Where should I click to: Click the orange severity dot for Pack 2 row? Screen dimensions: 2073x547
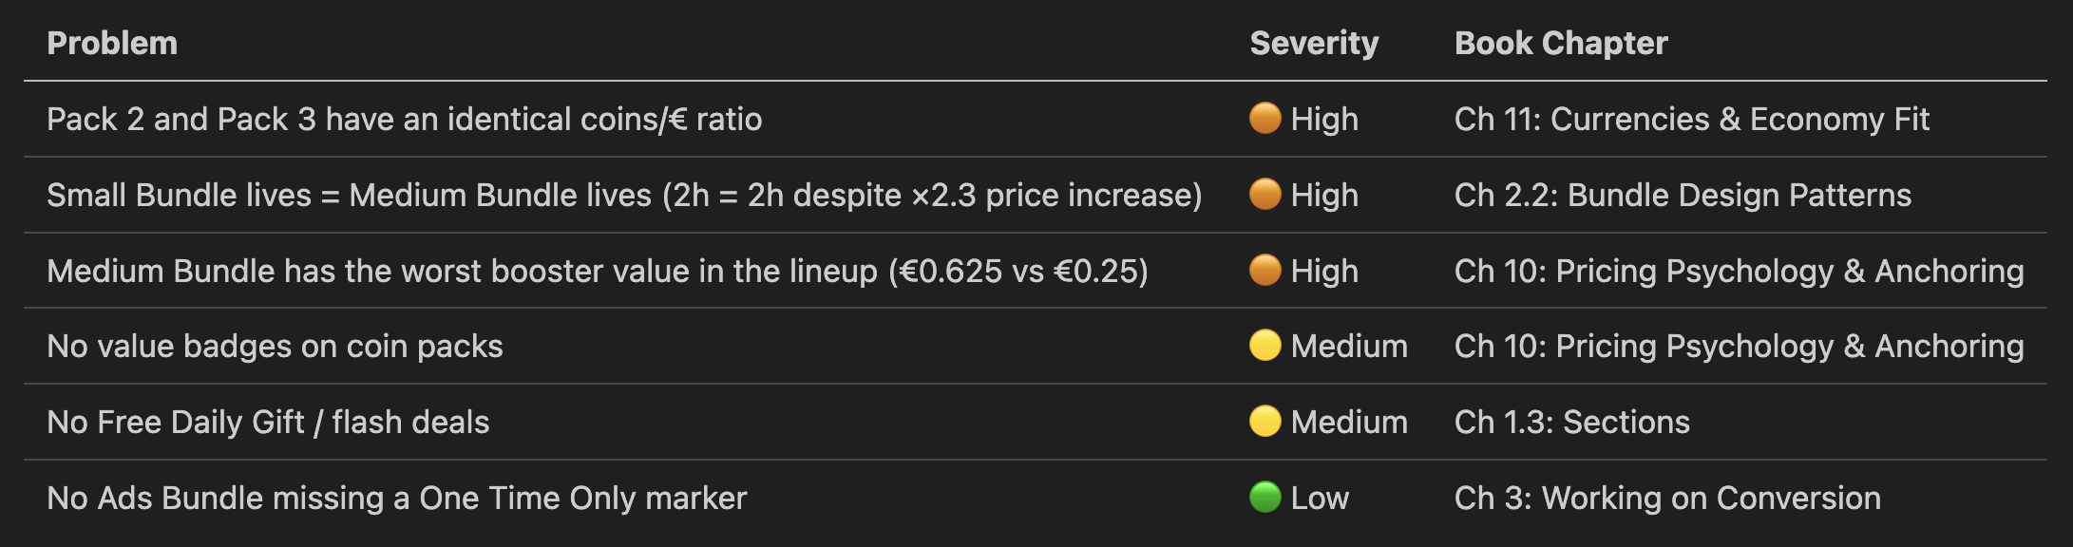1265,119
